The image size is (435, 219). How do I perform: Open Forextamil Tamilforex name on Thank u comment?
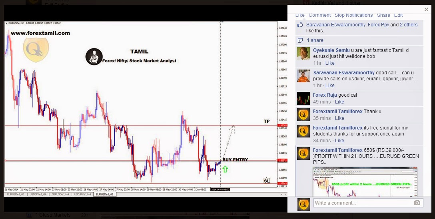(337, 111)
